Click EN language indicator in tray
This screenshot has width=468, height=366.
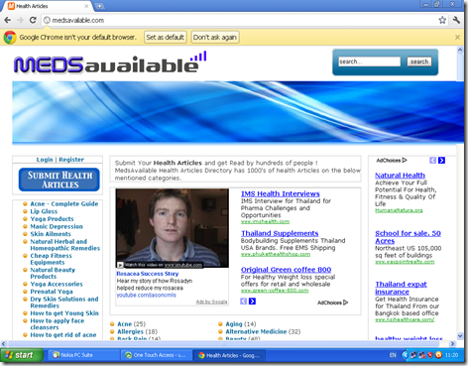click(393, 355)
